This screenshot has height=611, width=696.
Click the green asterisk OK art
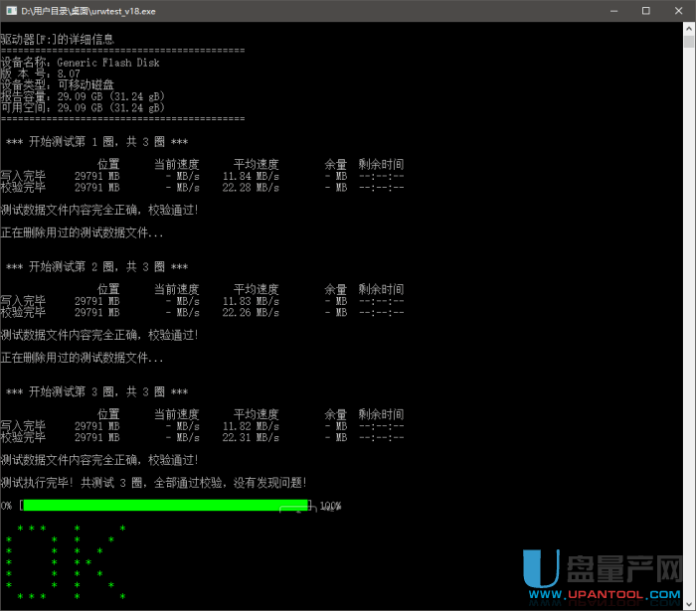(65, 561)
